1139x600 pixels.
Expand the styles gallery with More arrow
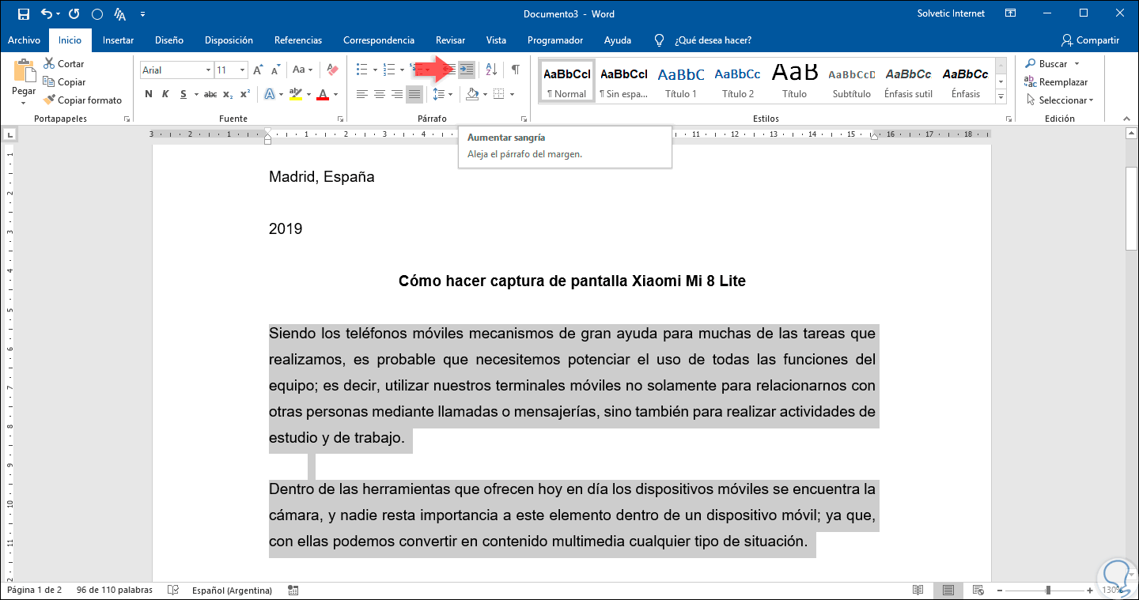1001,96
